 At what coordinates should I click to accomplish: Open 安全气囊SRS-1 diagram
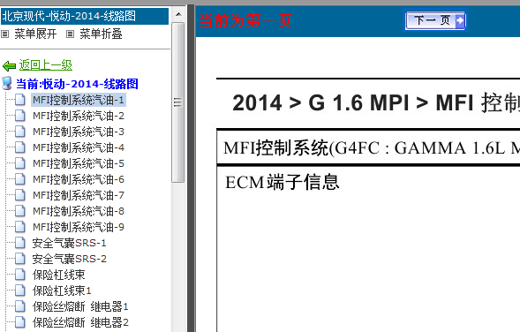pyautogui.click(x=69, y=243)
